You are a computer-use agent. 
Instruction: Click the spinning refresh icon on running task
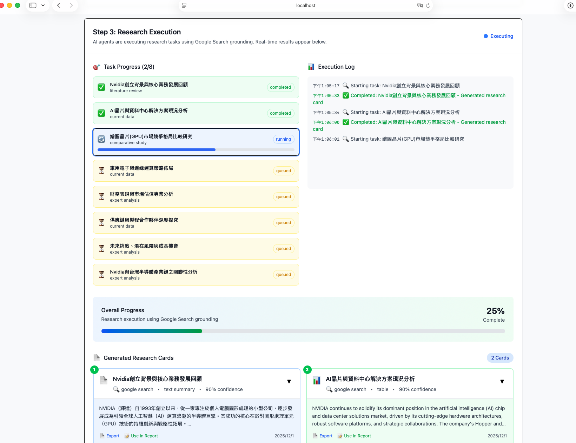click(101, 139)
